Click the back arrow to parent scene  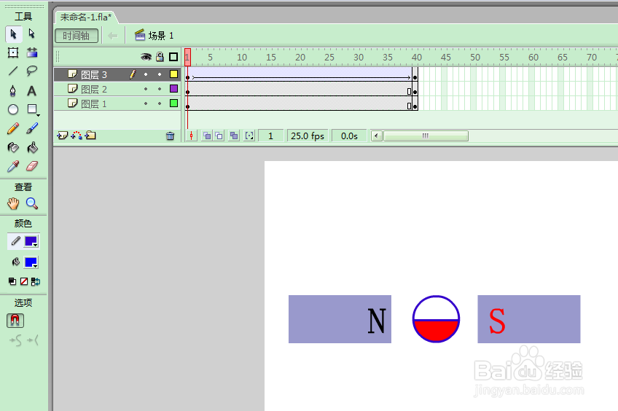[113, 36]
